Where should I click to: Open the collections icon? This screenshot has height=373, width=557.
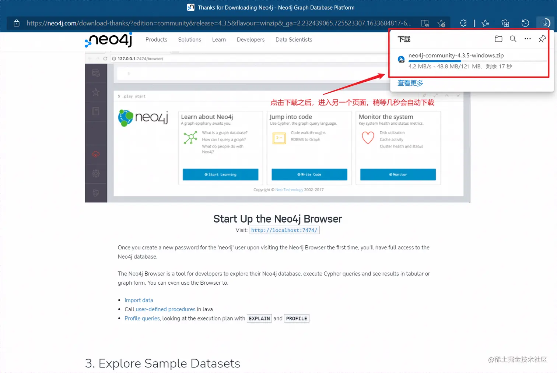click(505, 23)
